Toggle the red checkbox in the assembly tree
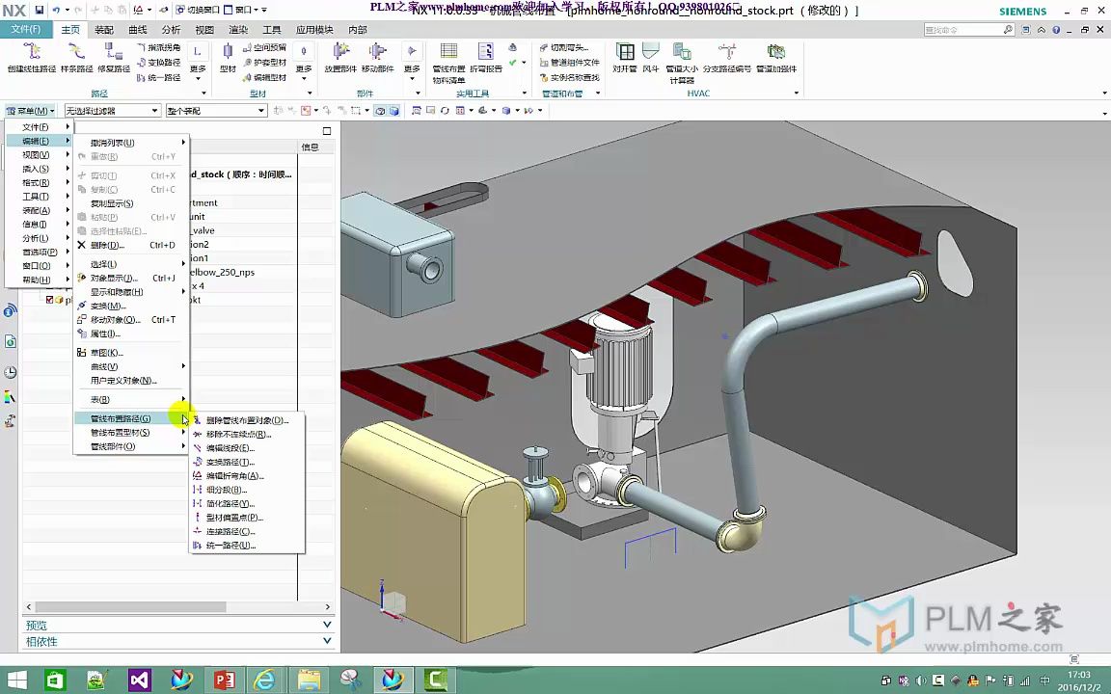 point(50,300)
